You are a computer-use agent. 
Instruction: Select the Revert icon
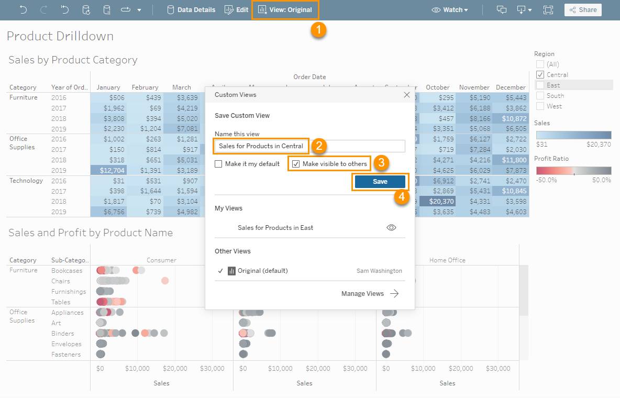coord(64,9)
